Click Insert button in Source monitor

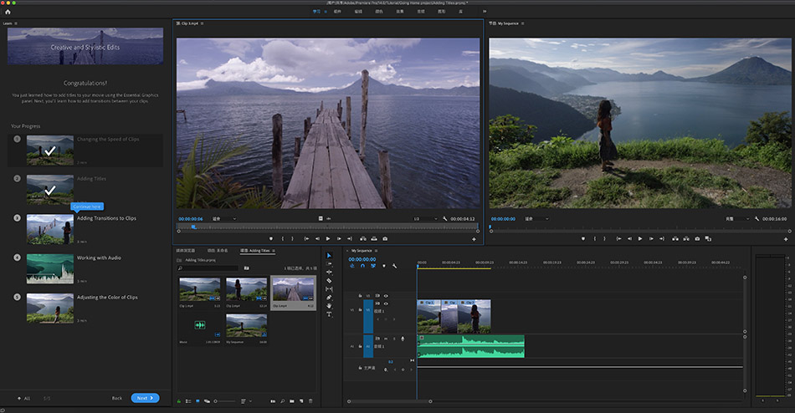[x=363, y=238]
